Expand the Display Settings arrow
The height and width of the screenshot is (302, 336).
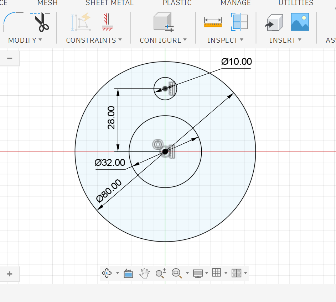[x=207, y=273]
